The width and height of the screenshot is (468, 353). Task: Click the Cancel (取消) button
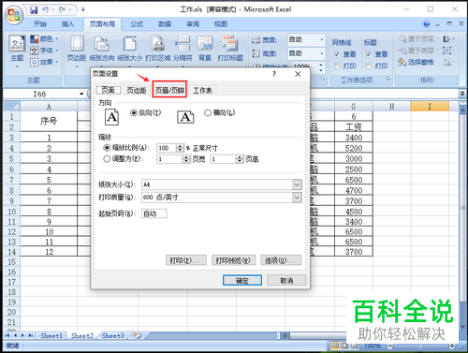tap(286, 280)
